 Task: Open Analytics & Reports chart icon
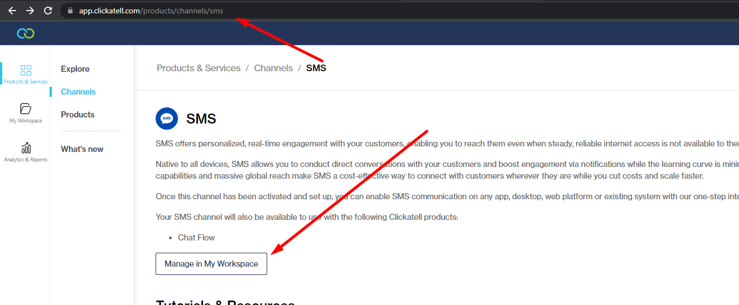(26, 147)
